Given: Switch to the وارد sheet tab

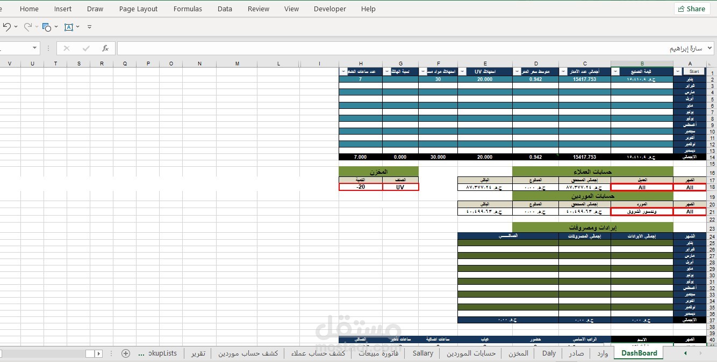Looking at the screenshot, I should coord(603,353).
